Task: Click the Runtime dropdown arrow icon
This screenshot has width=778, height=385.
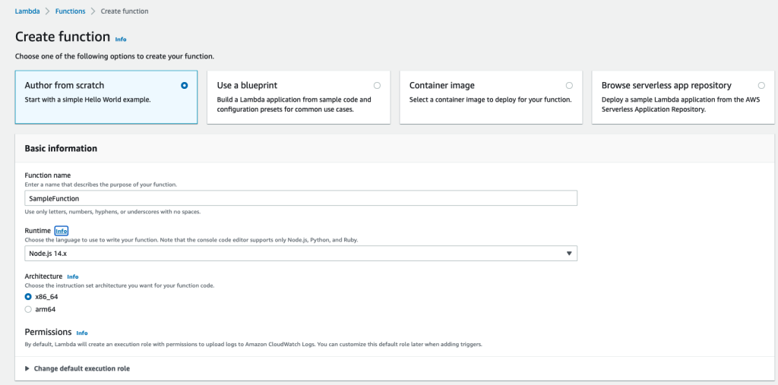Action: pos(569,253)
